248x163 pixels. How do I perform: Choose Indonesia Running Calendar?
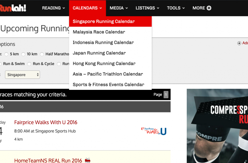[110, 42]
